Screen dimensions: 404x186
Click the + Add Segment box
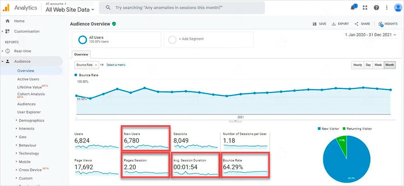pos(208,39)
